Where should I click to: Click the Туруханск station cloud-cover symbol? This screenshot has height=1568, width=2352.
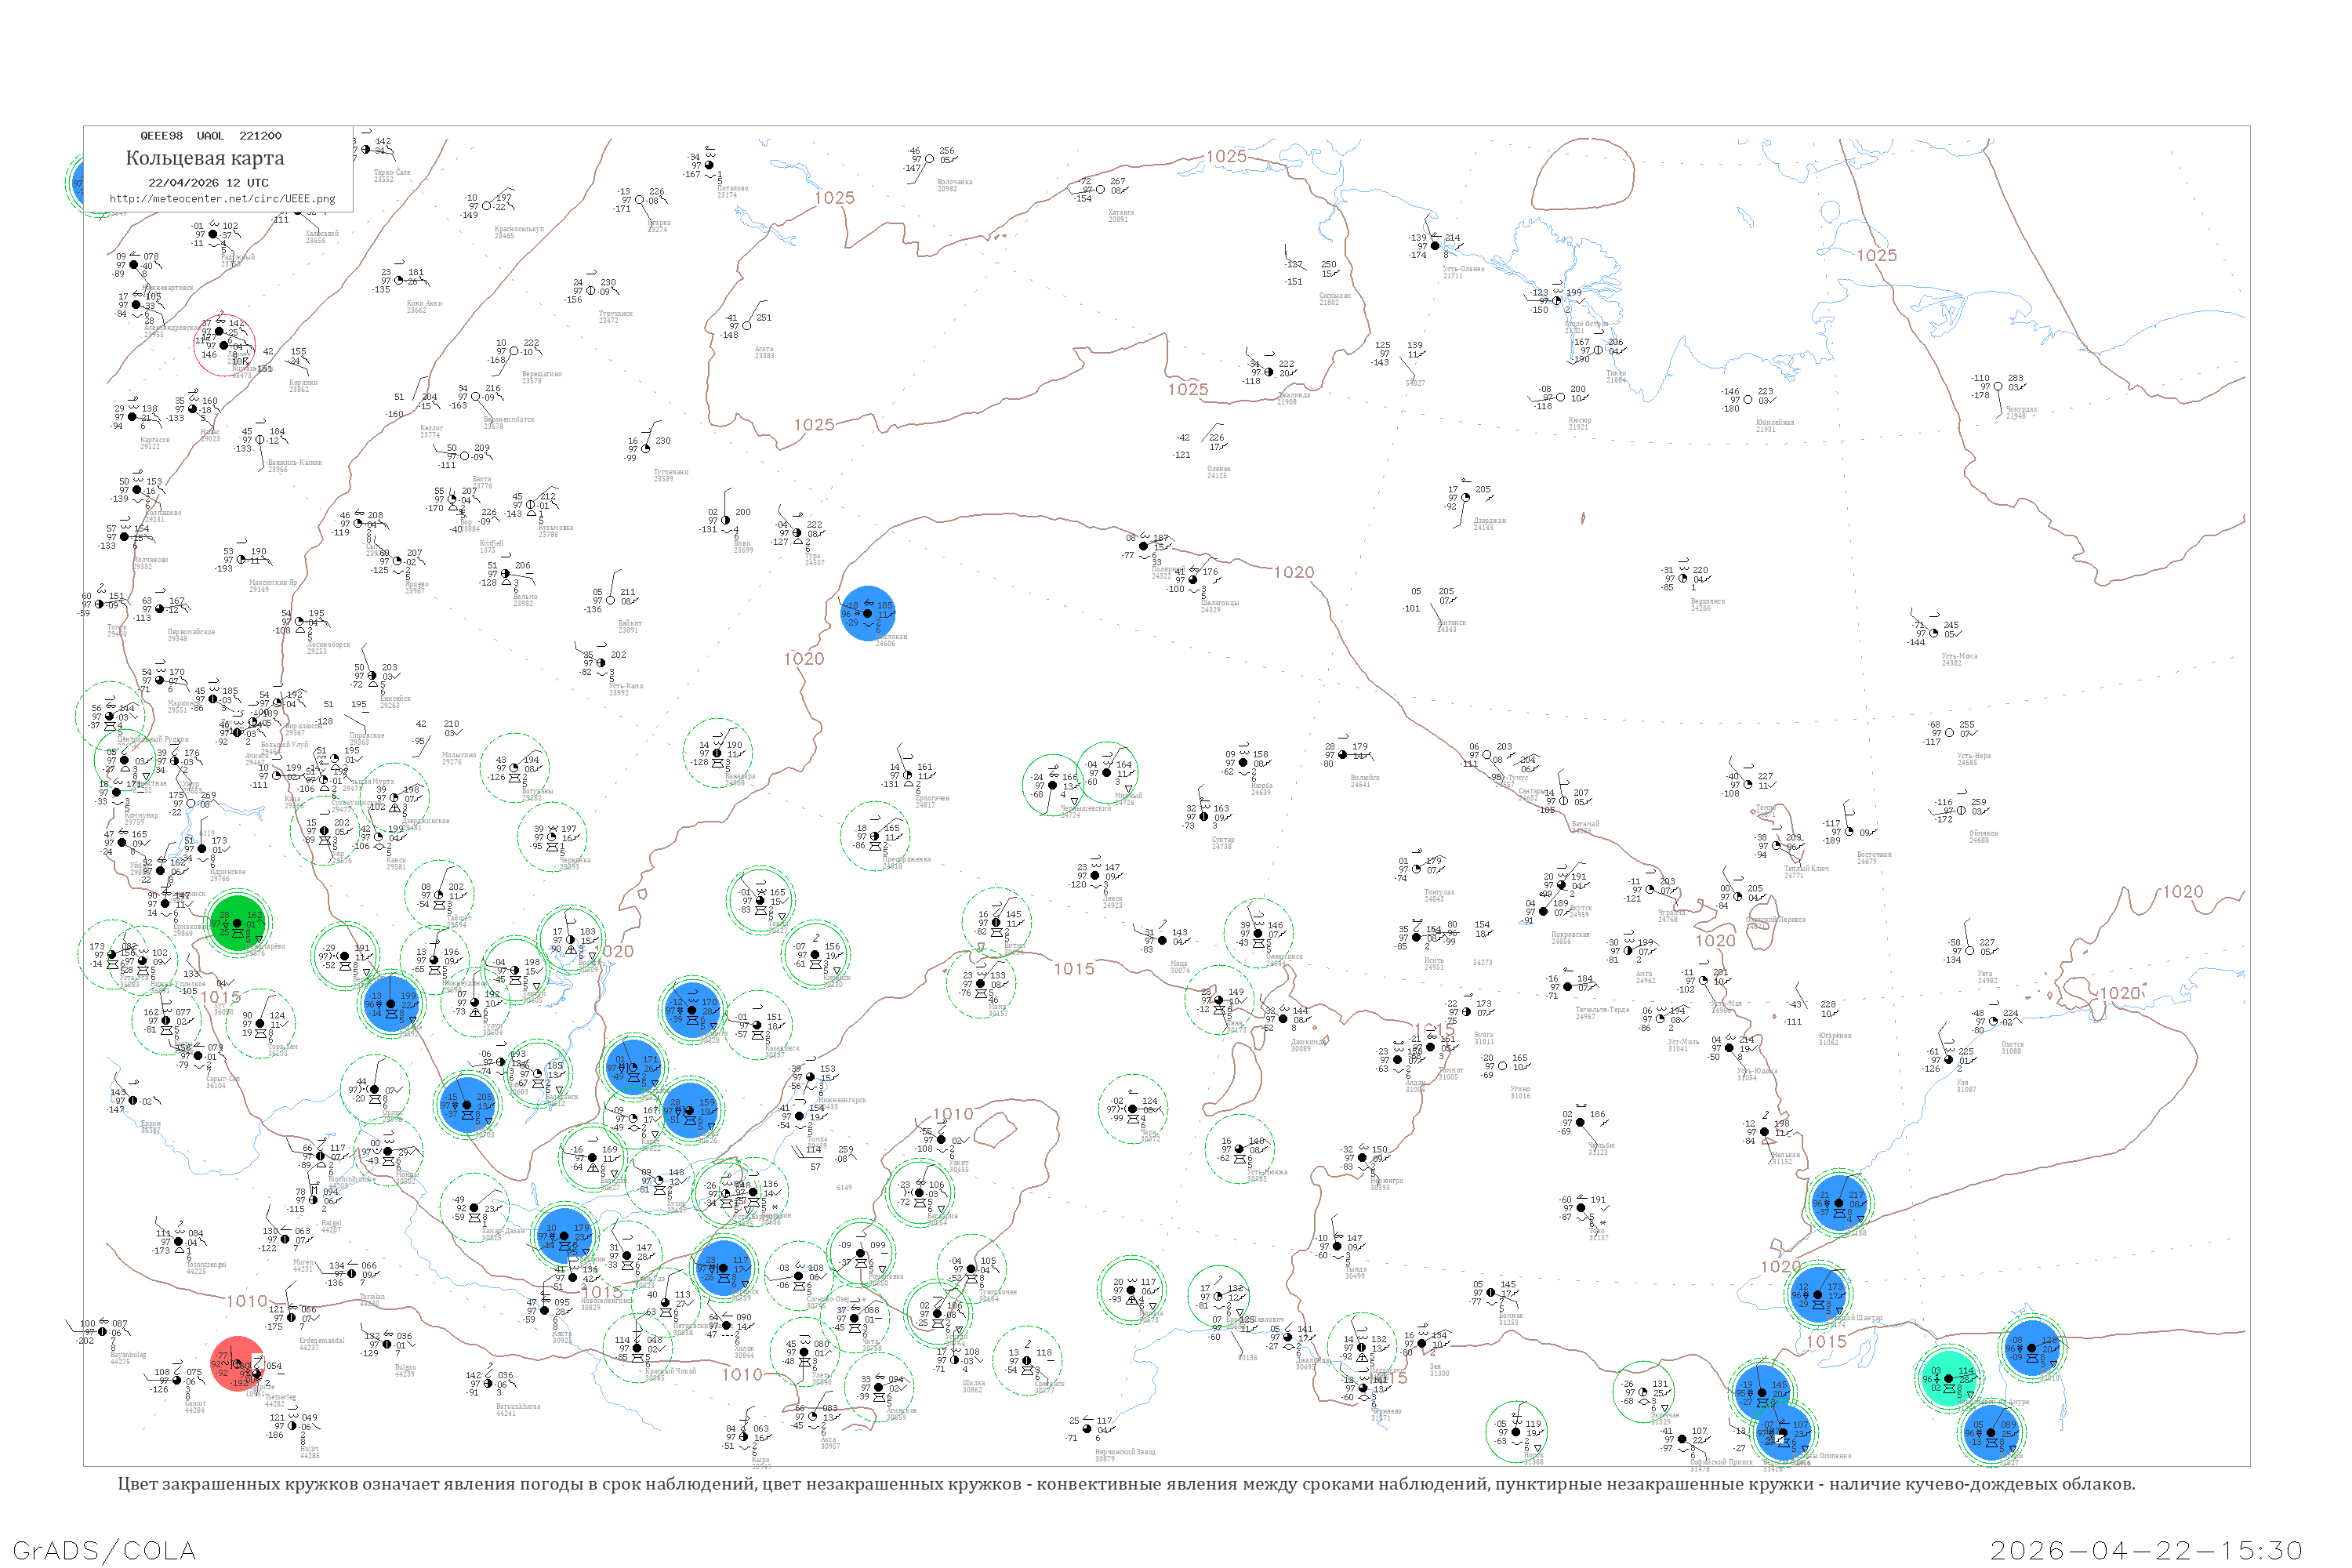[590, 291]
